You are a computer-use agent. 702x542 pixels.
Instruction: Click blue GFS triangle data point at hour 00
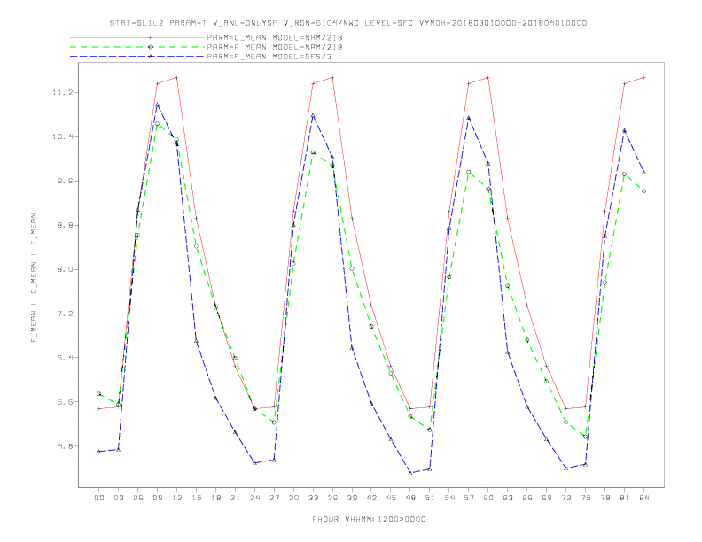click(x=99, y=452)
